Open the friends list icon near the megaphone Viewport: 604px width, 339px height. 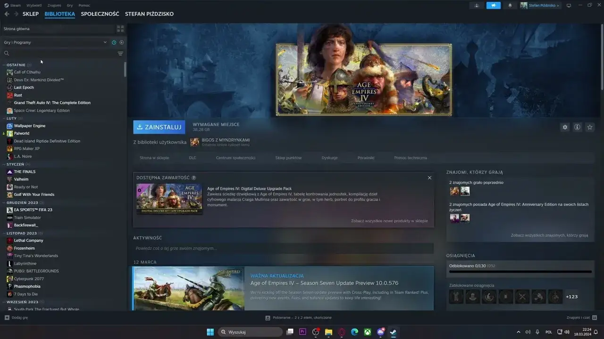point(477,5)
